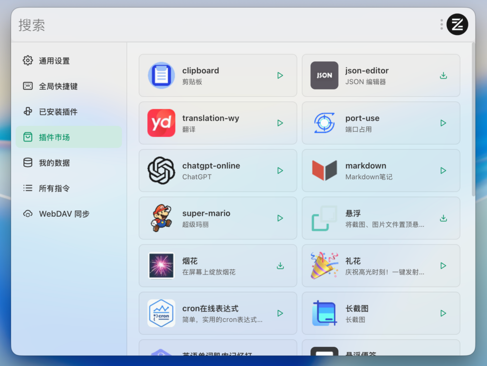
Task: Click the Z logo avatar
Action: point(458,24)
